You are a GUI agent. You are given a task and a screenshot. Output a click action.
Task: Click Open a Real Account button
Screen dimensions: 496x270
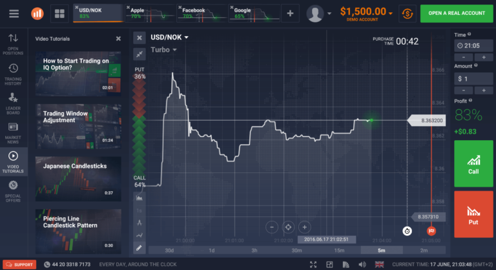coord(457,14)
